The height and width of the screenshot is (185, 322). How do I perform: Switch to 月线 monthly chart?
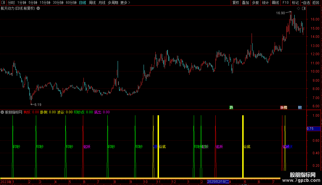pyautogui.click(x=102, y=3)
